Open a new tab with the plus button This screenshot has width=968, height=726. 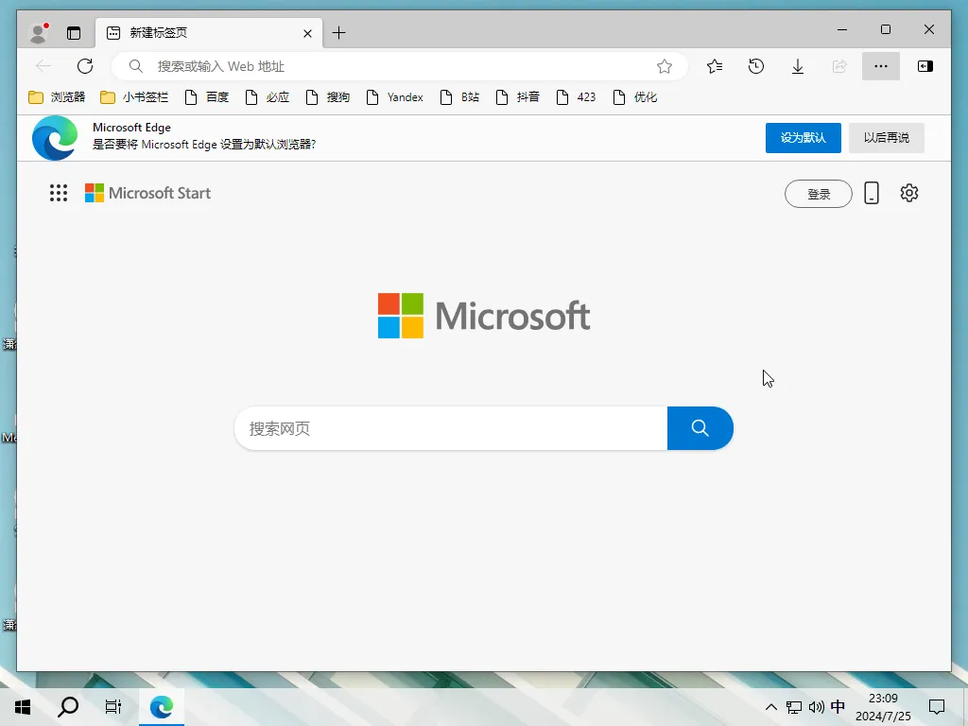(338, 31)
